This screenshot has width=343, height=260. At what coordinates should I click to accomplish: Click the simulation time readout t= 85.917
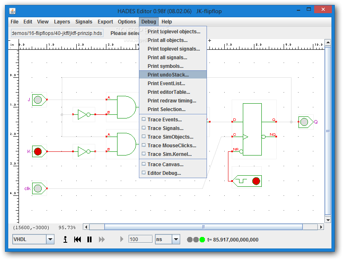point(233,240)
